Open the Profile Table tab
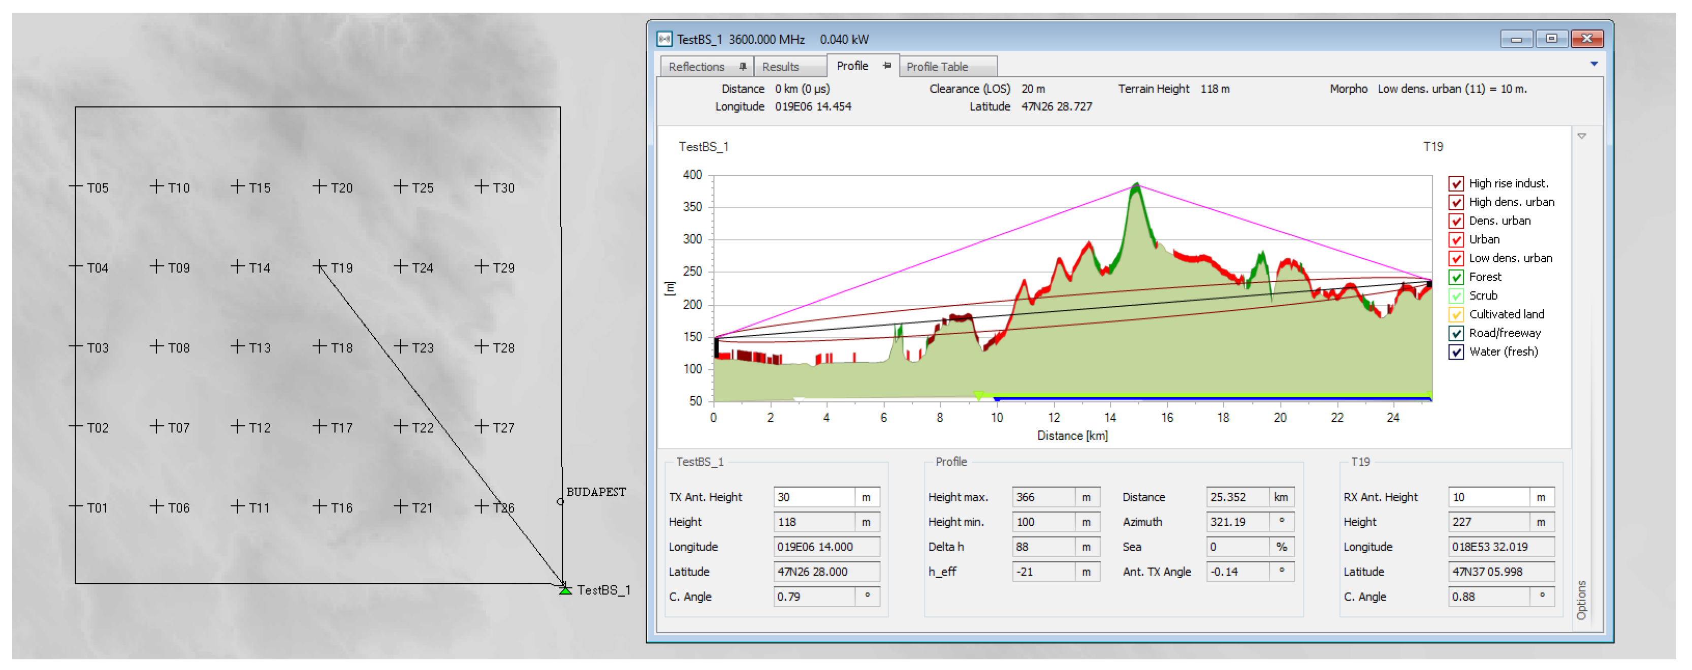Viewport: 1692px width, 670px height. [937, 67]
